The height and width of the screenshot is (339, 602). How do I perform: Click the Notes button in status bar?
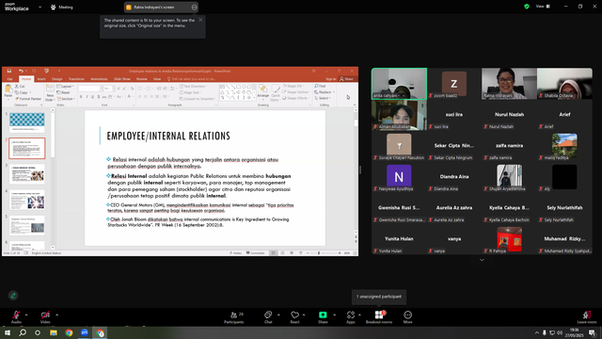(235, 253)
